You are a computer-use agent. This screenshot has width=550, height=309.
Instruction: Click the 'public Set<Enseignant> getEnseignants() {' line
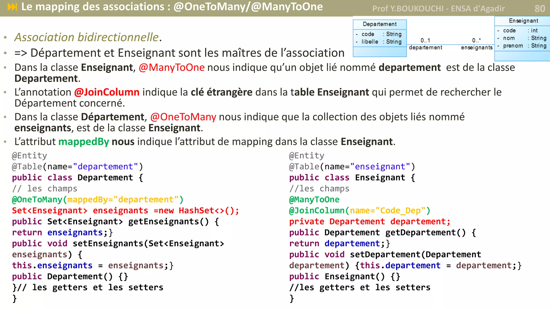point(115,222)
